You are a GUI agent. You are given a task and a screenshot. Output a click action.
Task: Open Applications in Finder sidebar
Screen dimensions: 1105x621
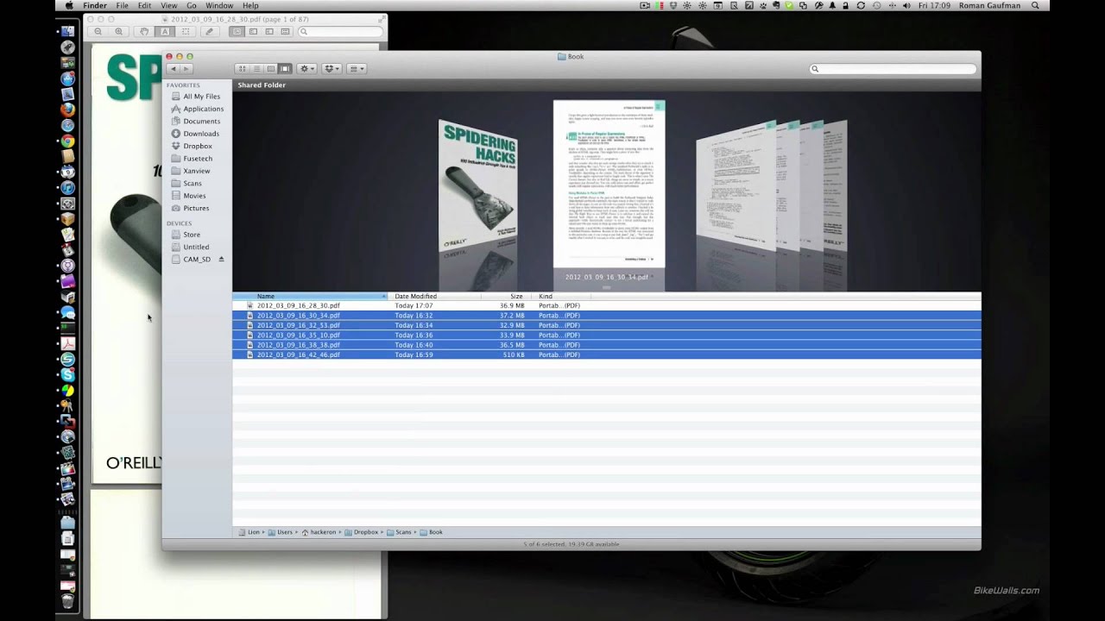tap(198, 109)
